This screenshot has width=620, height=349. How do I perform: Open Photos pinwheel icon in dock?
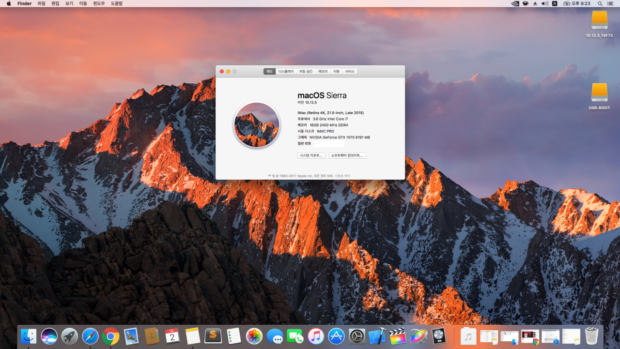pyautogui.click(x=254, y=336)
